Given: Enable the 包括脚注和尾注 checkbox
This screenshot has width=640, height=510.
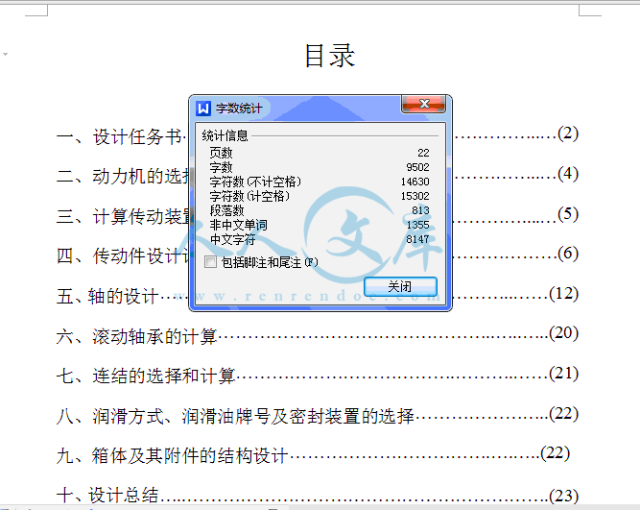Looking at the screenshot, I should click(210, 262).
